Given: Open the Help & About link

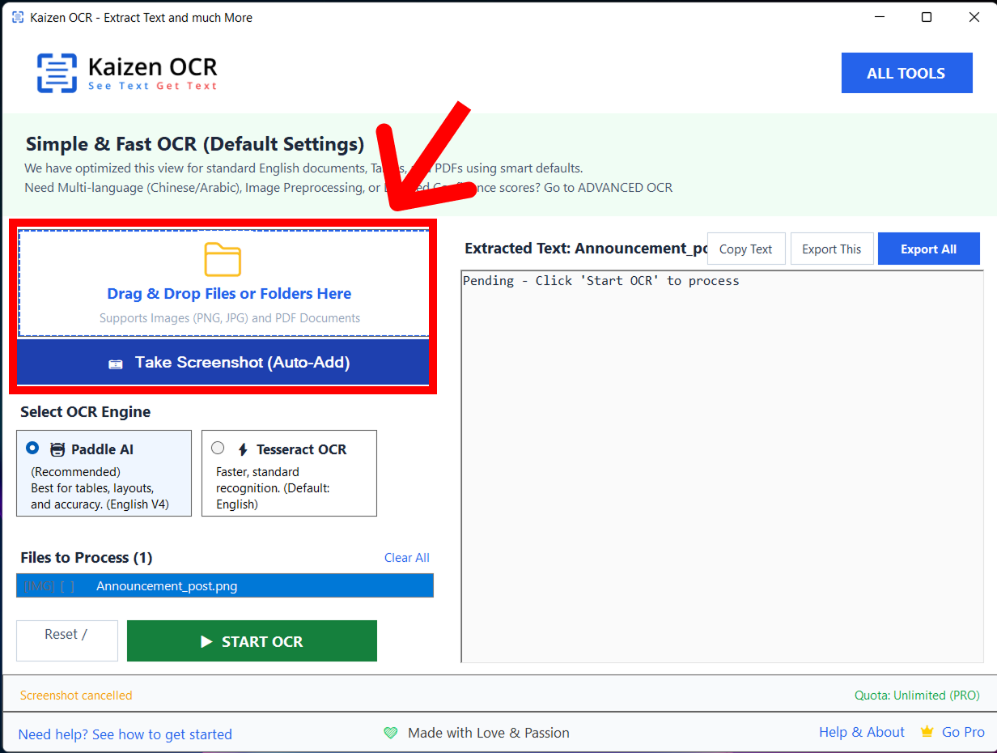Looking at the screenshot, I should pos(861,732).
